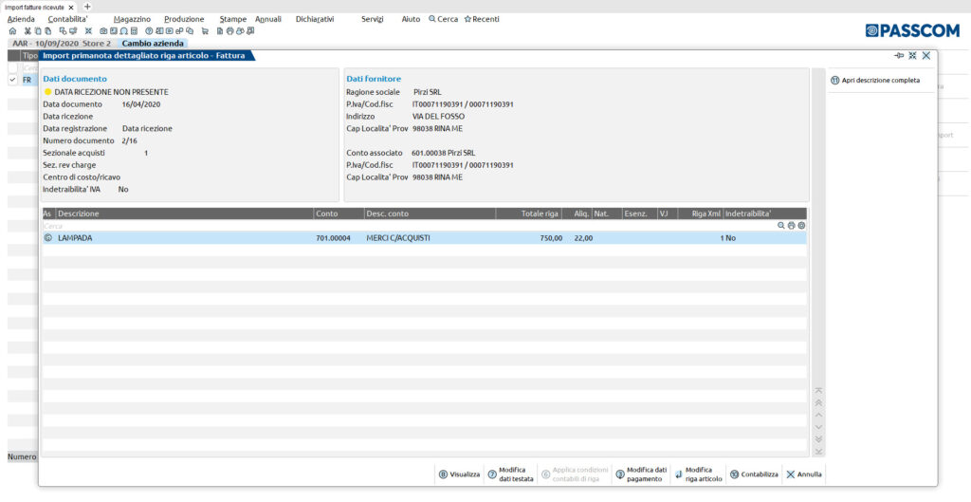This screenshot has height=502, width=971.
Task: Click the Visualizza button
Action: [460, 474]
